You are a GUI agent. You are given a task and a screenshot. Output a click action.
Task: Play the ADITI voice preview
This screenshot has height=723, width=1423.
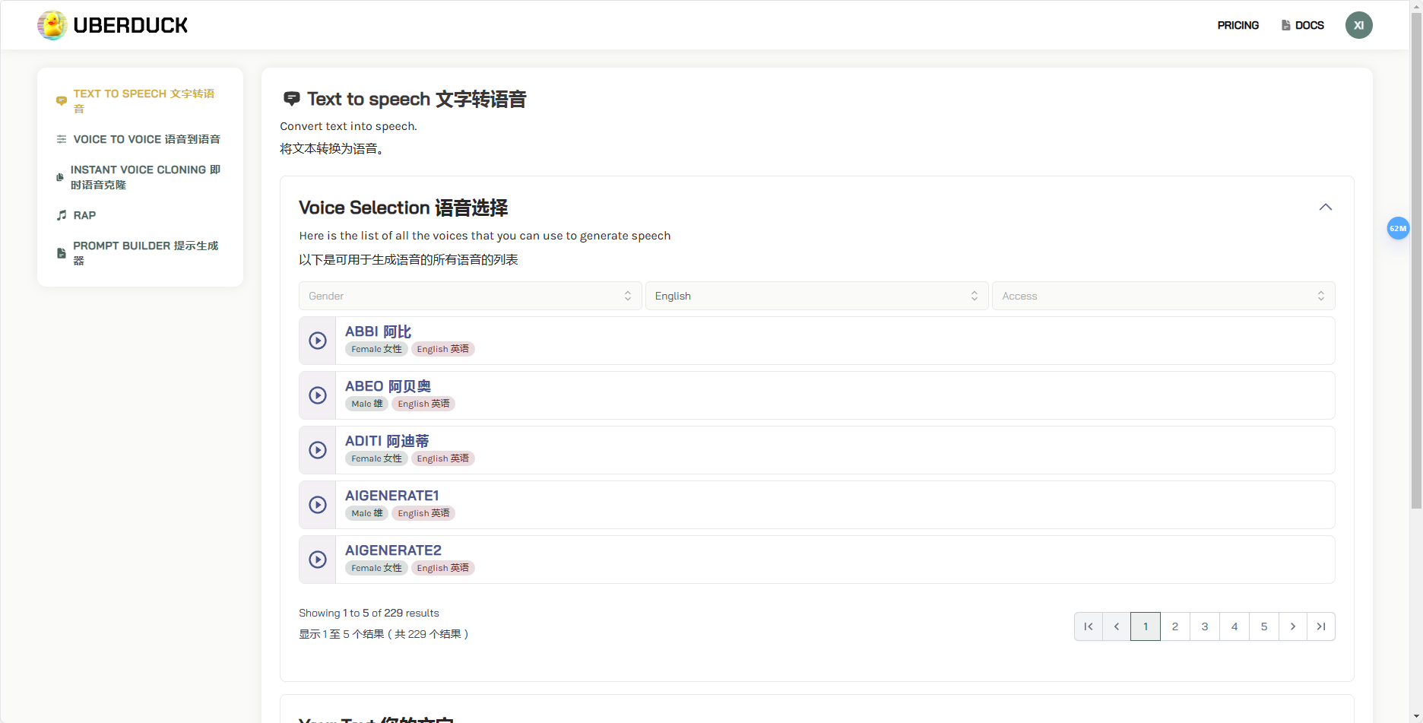(x=318, y=450)
